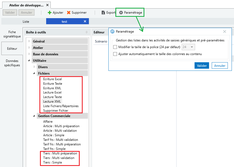Screen dimensions: 234x167
Task: Select the Scénario tab in Editeur
Action: 101,41
